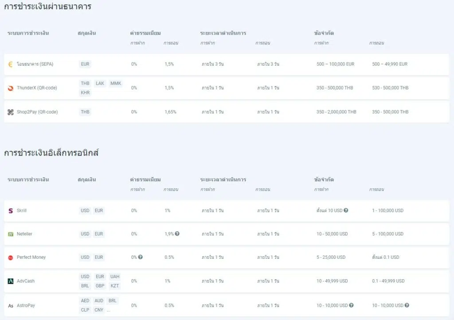Viewport: 454px width, 320px height.
Task: Click the AstroPay logo icon
Action: (11, 306)
